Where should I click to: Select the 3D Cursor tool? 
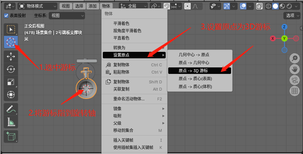click(x=11, y=42)
